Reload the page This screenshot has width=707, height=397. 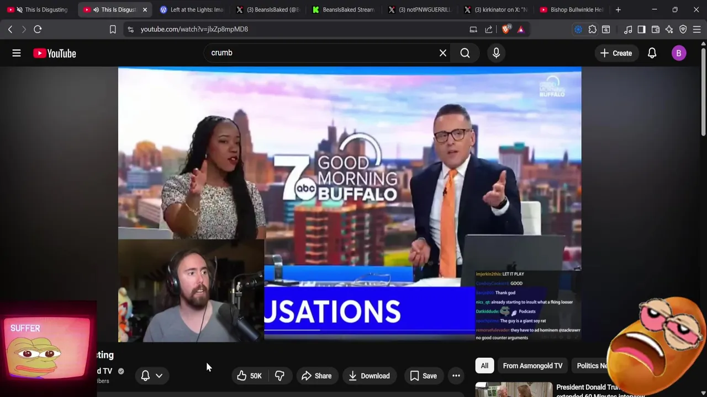38,29
